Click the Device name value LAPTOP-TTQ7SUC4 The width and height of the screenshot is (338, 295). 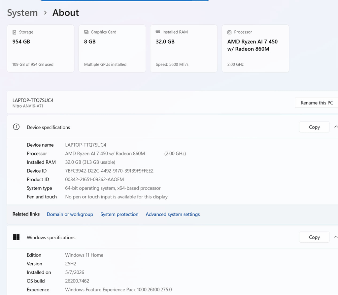click(x=85, y=145)
